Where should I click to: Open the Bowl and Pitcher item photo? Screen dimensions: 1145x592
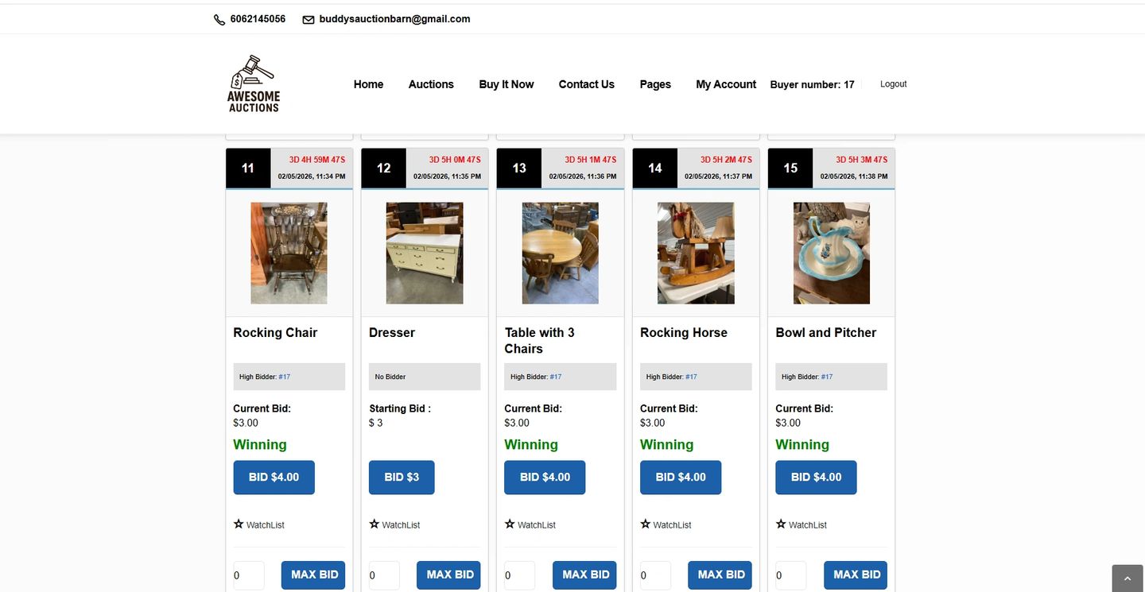coord(831,253)
